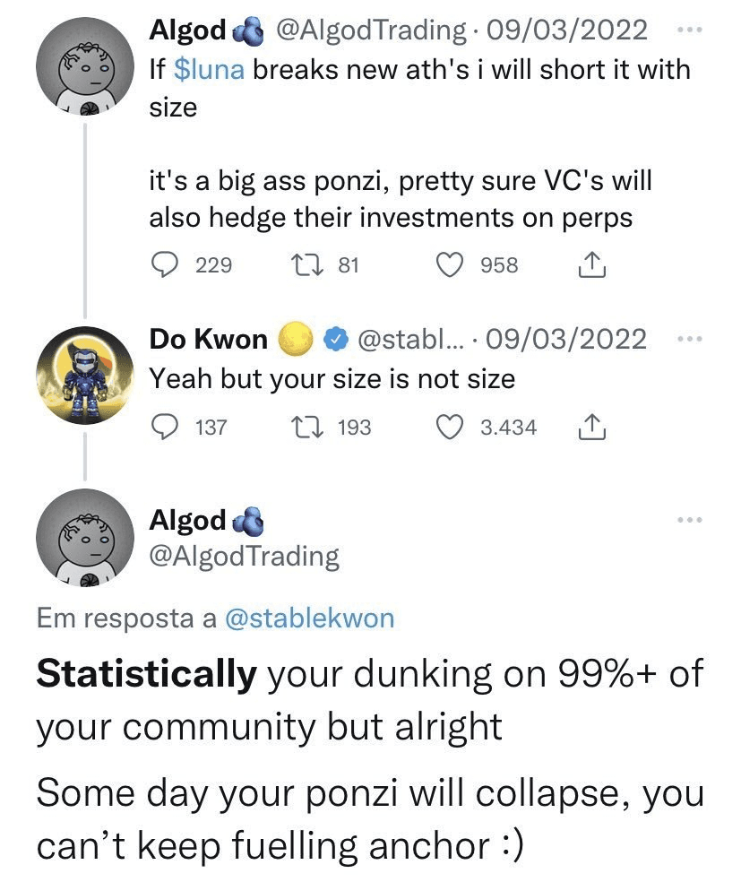This screenshot has height=882, width=741.
Task: Click Do Kwon's blue verified badge
Action: pos(336,340)
